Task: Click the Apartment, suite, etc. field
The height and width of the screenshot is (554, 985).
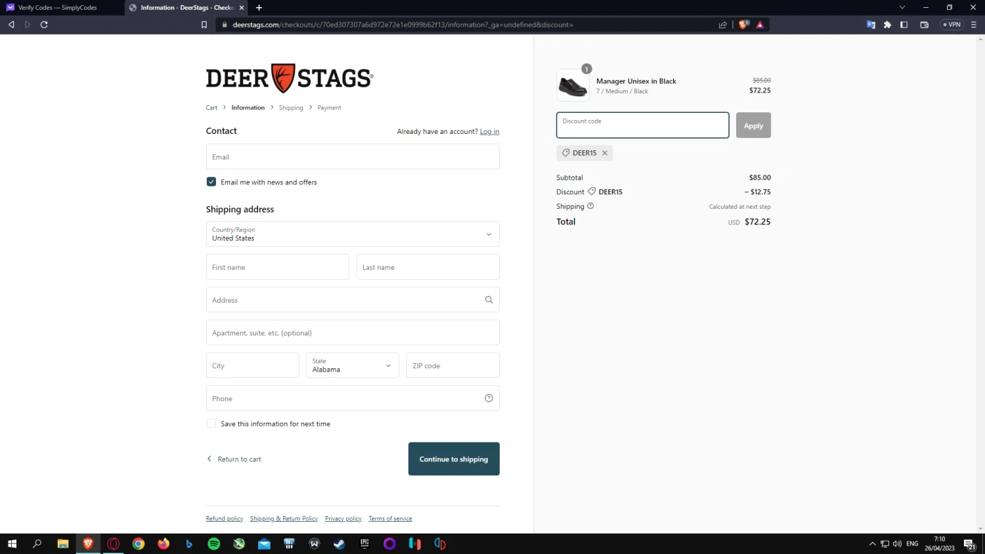Action: (x=353, y=333)
